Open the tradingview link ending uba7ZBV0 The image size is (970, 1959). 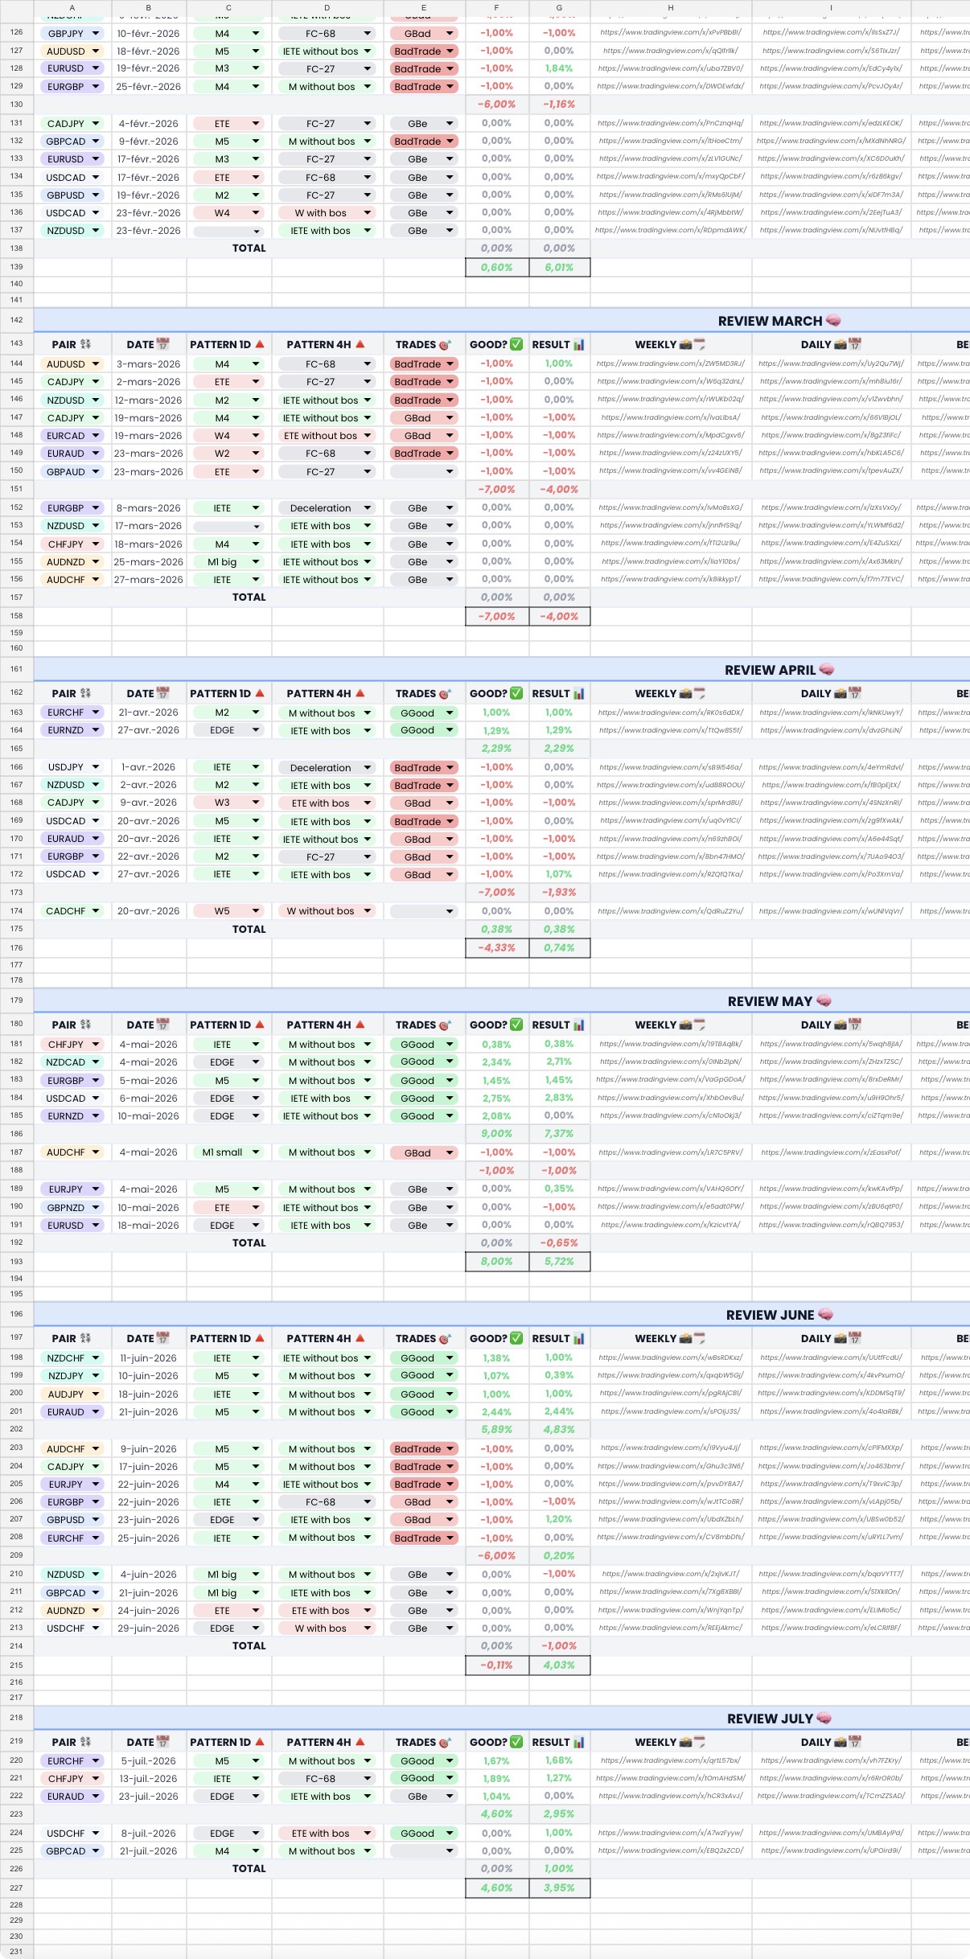coord(671,68)
